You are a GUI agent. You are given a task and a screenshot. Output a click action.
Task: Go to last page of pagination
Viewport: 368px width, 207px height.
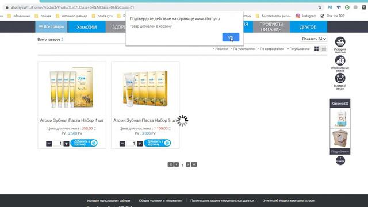click(194, 164)
